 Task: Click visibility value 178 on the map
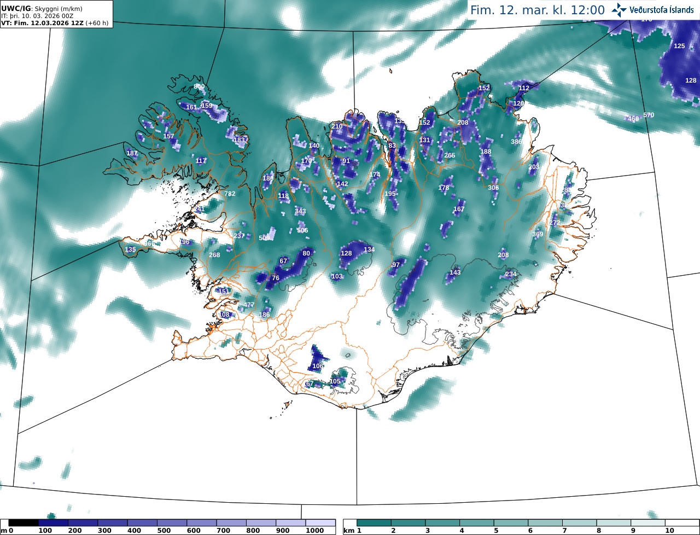(444, 188)
